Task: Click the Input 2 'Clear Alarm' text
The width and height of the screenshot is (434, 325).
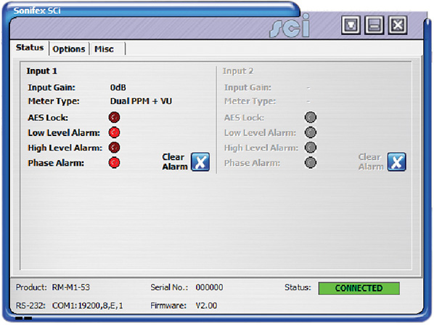Action: pyautogui.click(x=371, y=161)
